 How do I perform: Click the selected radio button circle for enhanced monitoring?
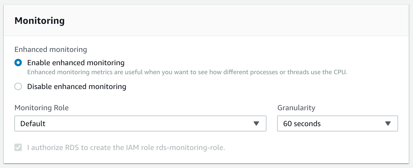[18, 63]
